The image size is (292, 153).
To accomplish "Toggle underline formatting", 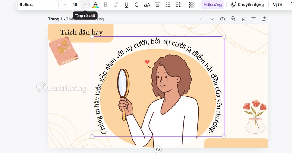I will pyautogui.click(x=126, y=5).
